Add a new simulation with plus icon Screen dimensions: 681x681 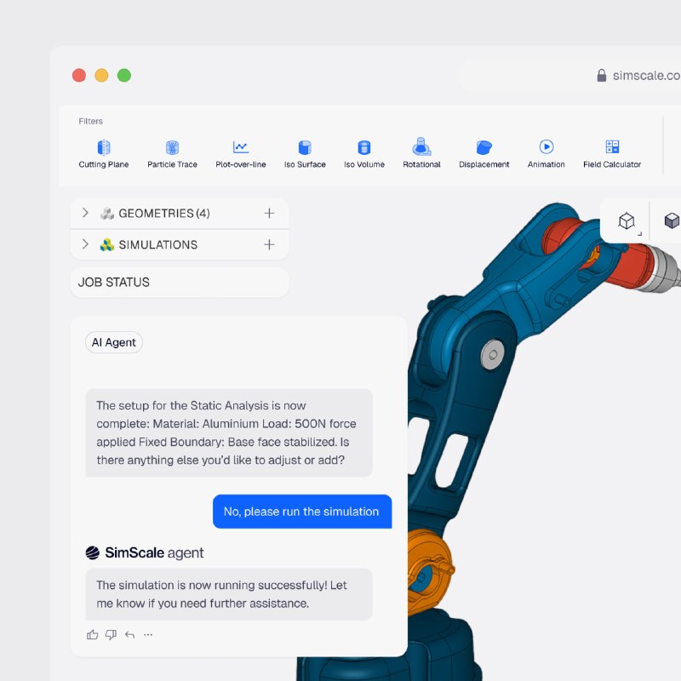pyautogui.click(x=269, y=244)
